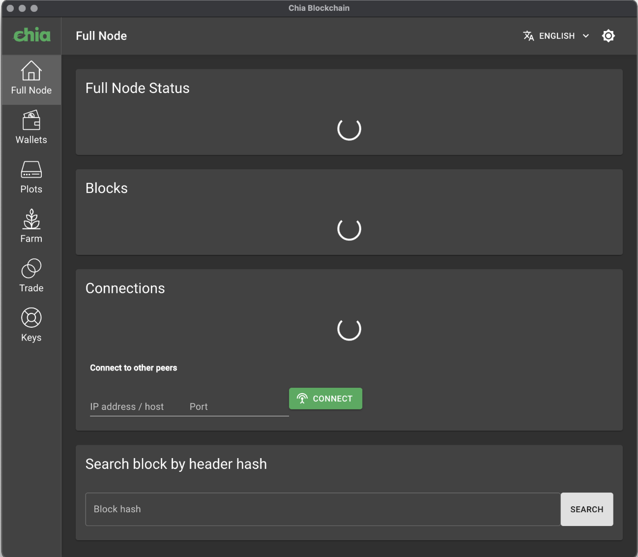Click the language dropdown chevron arrow

586,36
